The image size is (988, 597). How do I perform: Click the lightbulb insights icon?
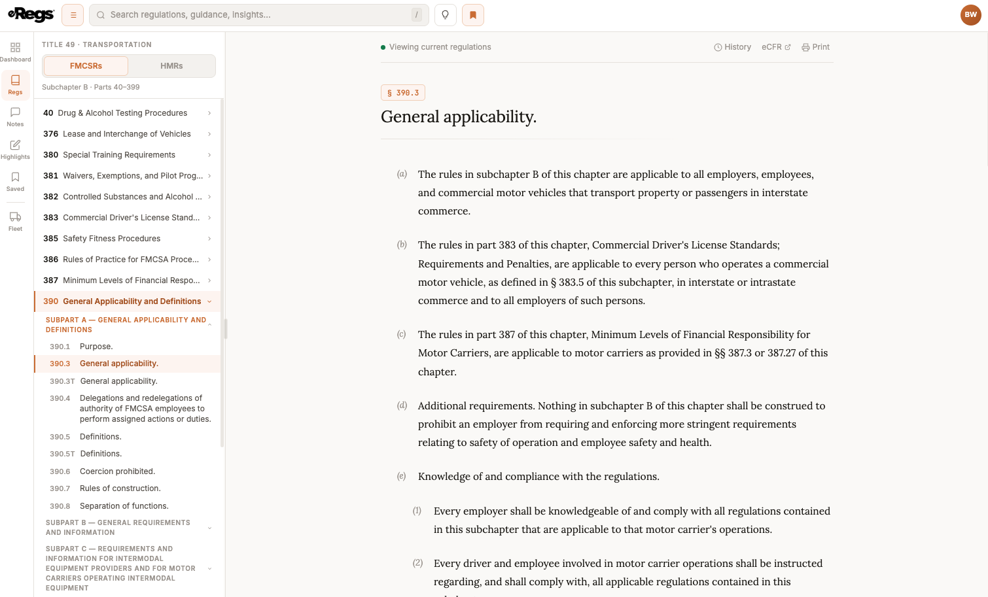click(x=445, y=15)
